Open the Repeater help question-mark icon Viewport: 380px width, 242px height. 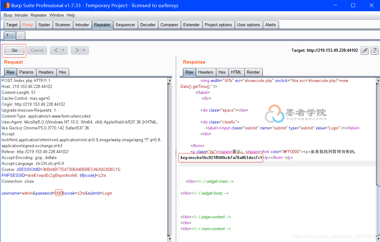(375, 50)
